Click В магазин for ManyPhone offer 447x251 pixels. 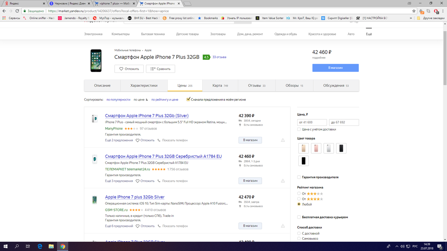coord(250,140)
